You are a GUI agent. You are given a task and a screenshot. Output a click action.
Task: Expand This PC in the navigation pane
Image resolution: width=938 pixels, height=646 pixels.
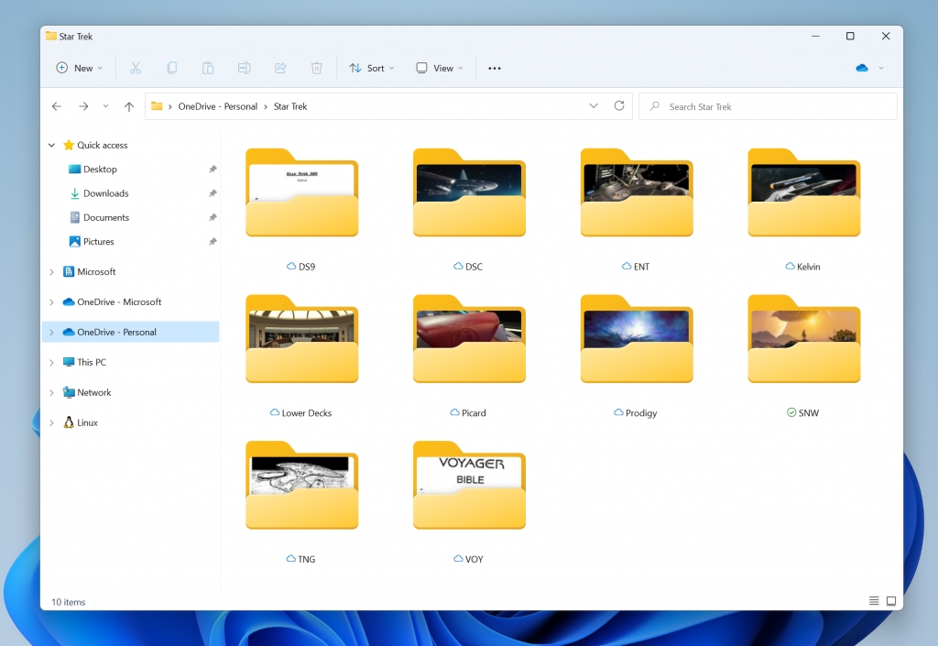[x=52, y=362]
